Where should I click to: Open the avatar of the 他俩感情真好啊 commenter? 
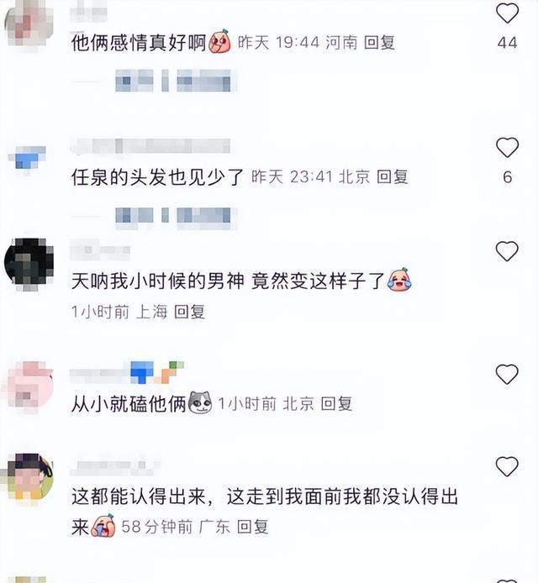click(29, 23)
